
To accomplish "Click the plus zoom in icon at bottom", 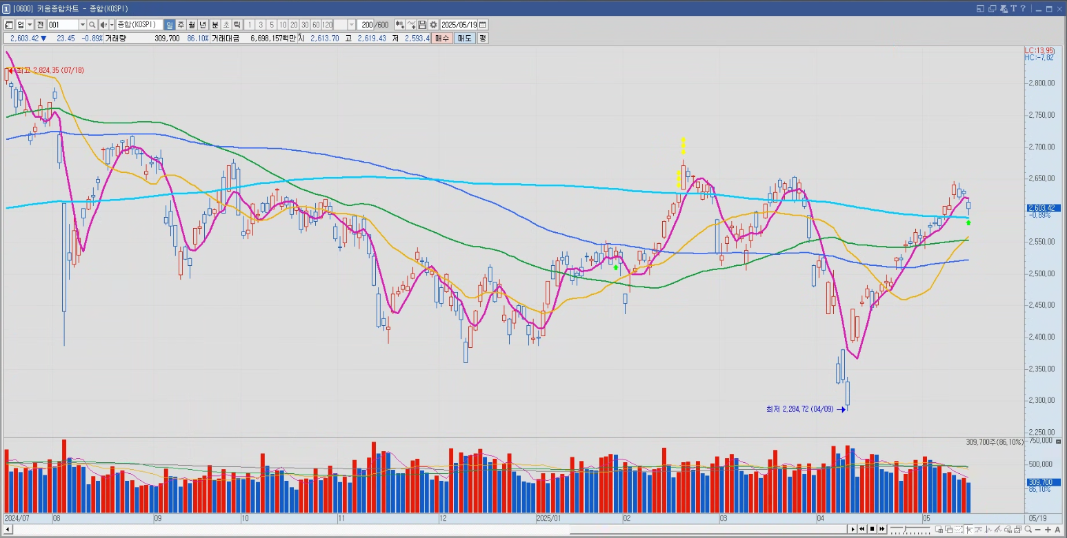I will pyautogui.click(x=1048, y=529).
